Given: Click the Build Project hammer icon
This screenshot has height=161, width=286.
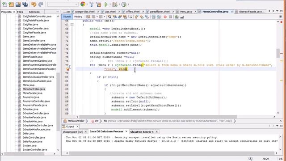Looking at the screenshot, I should tap(92, 4).
